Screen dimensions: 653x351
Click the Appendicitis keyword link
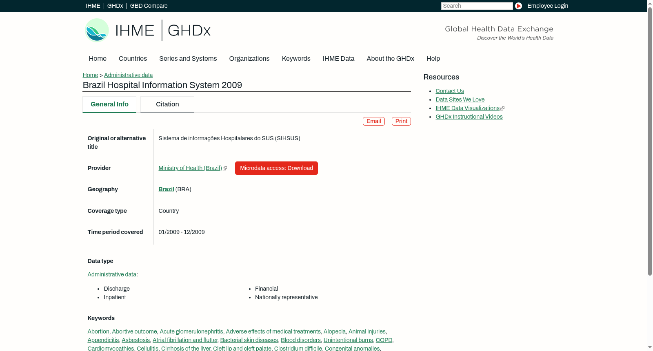pos(103,340)
